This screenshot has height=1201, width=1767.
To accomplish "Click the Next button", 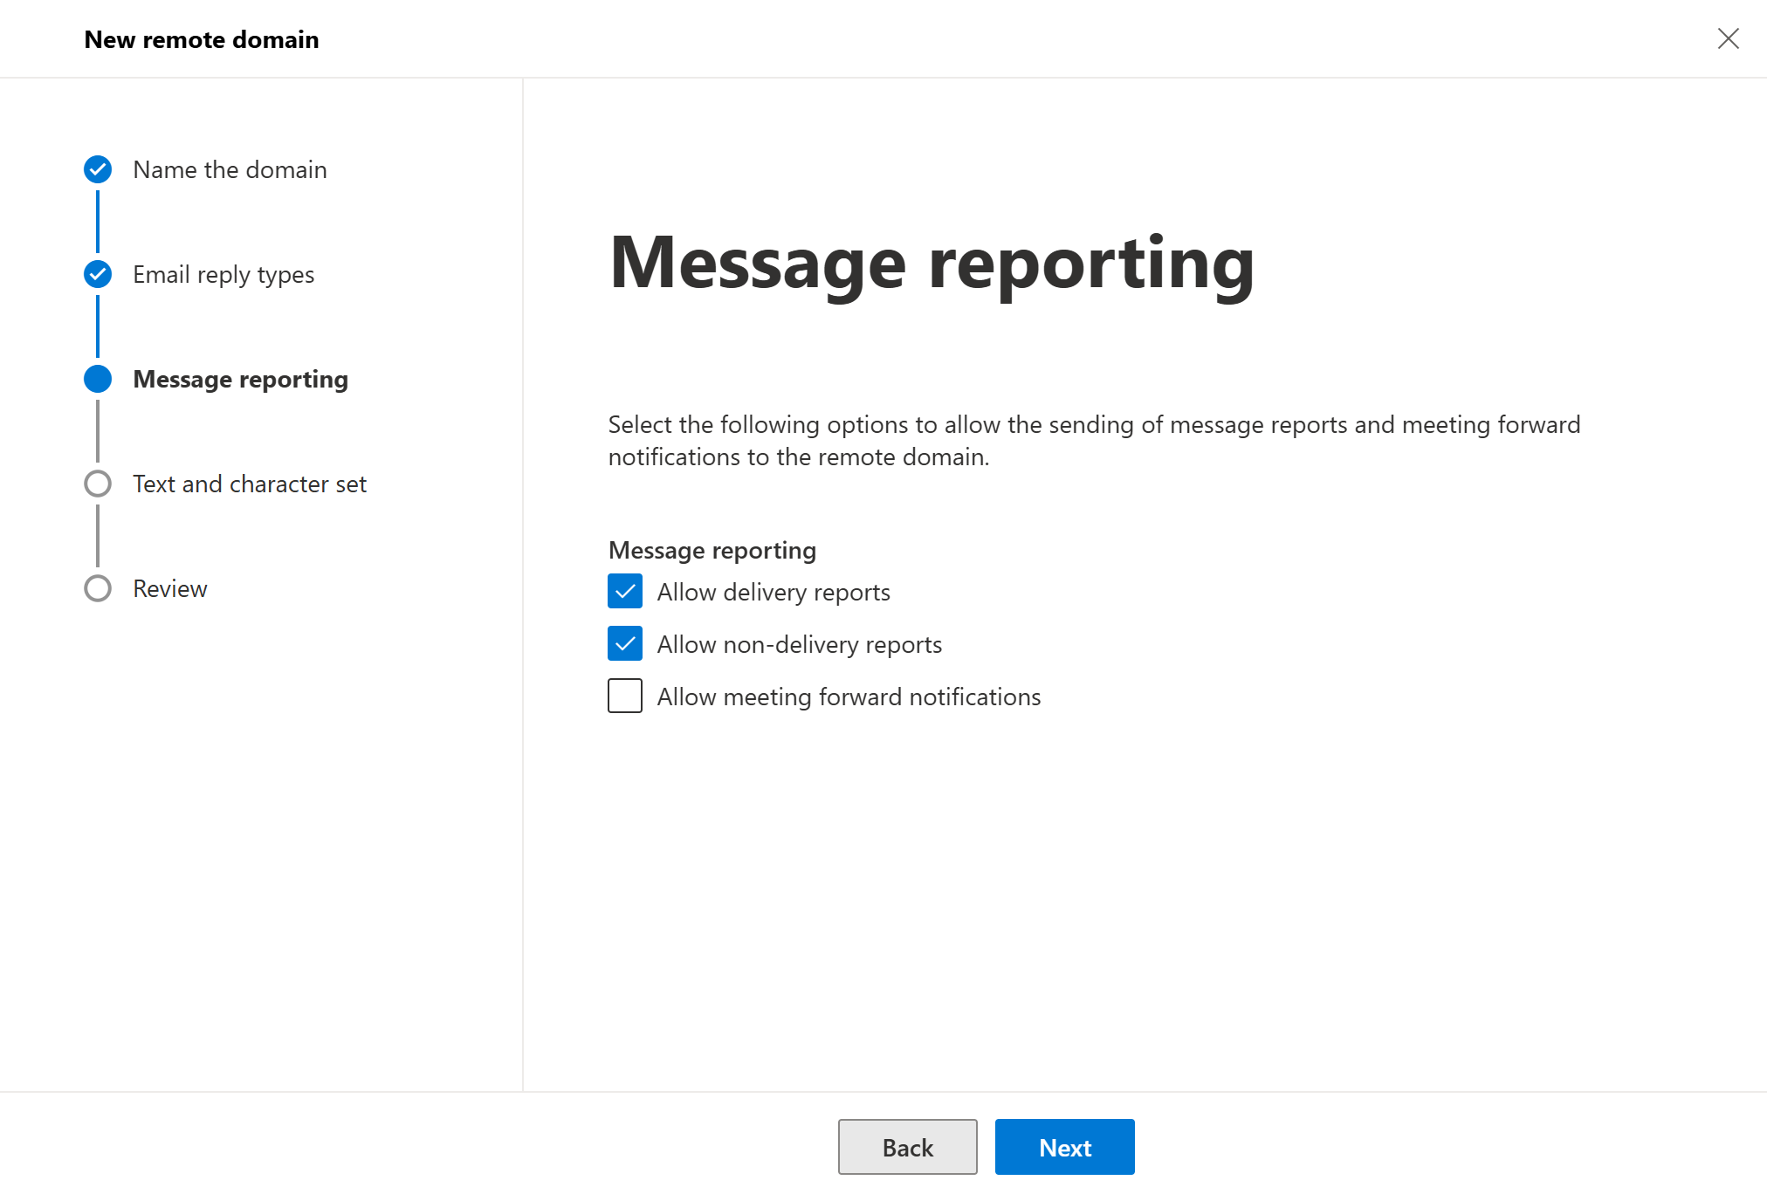I will [x=1065, y=1147].
